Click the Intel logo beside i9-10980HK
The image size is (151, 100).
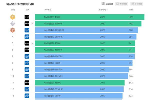pos(27,30)
